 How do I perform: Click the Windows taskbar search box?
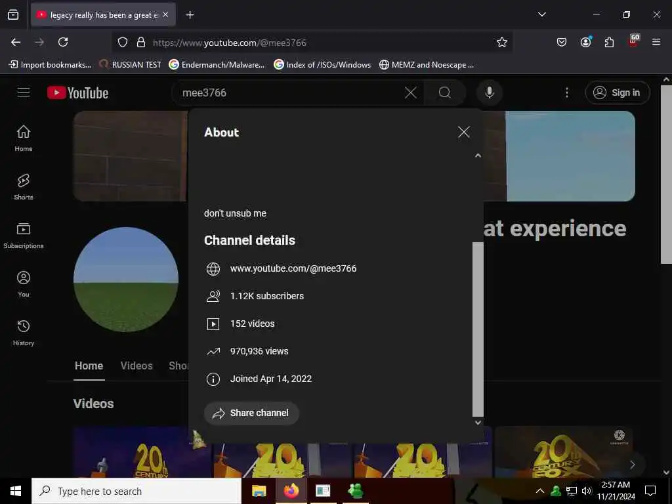[x=136, y=491]
